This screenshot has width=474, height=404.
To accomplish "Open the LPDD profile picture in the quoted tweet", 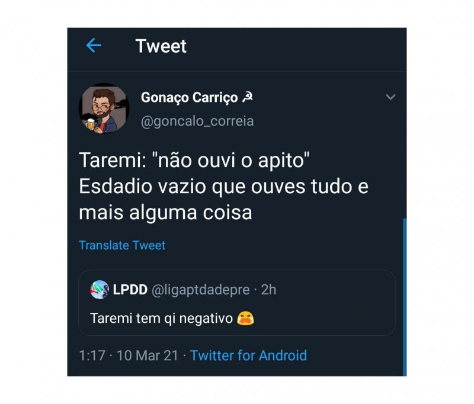I will pyautogui.click(x=100, y=290).
